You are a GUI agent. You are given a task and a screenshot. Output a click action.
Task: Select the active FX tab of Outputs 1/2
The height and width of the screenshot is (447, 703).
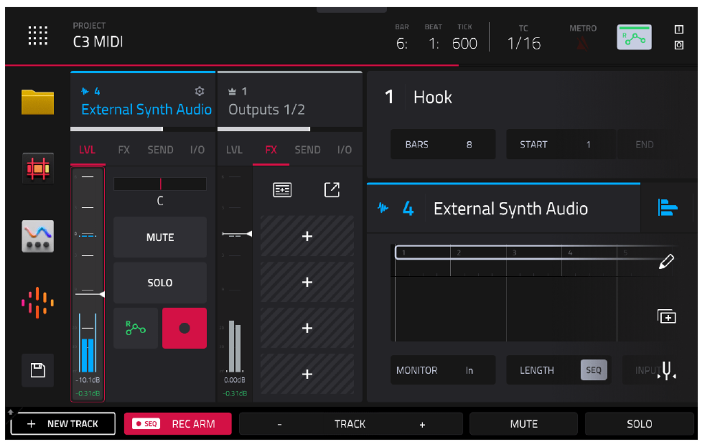pos(271,150)
